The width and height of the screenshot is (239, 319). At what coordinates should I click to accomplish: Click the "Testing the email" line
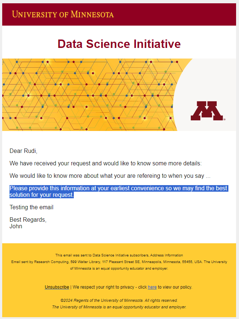(x=31, y=207)
